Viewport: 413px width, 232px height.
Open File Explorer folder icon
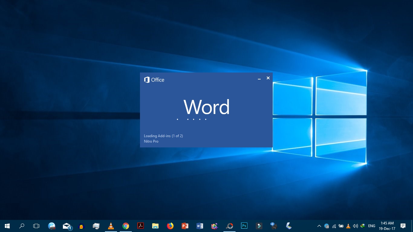click(155, 226)
